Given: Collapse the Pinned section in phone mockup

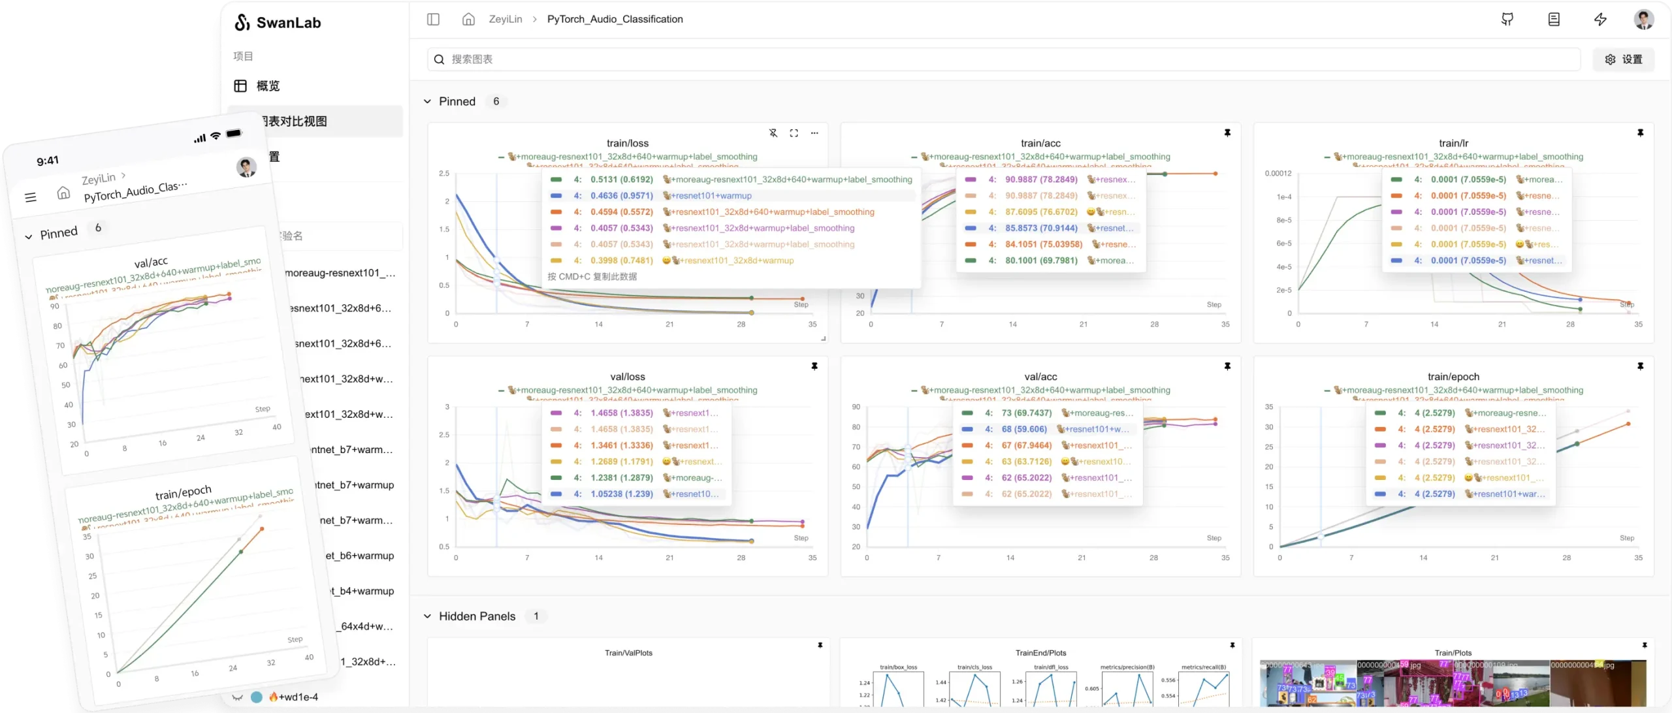Looking at the screenshot, I should (x=28, y=237).
